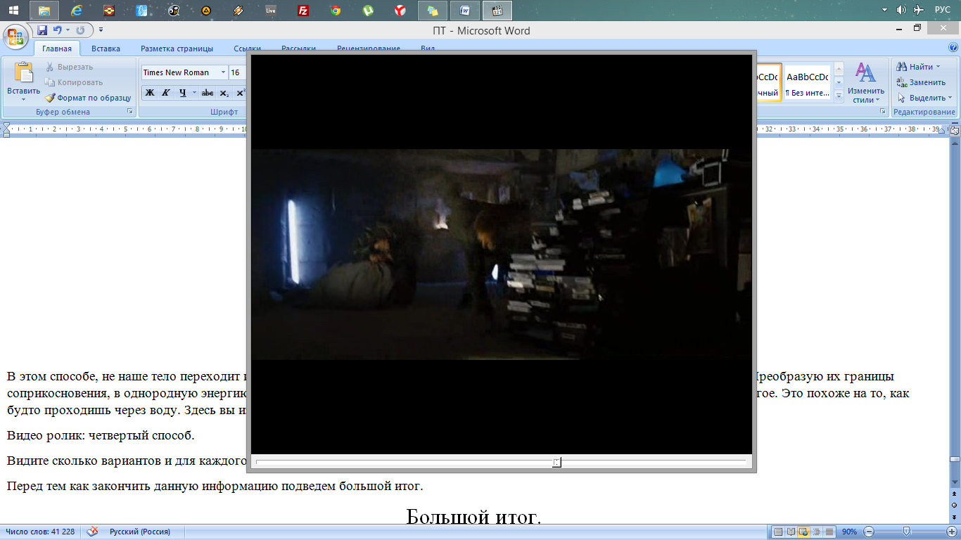Open uTorrent from taskbar
The image size is (961, 540).
point(367,11)
